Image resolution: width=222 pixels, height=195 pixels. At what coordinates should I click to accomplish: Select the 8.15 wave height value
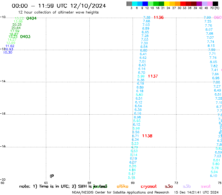[211, 46]
